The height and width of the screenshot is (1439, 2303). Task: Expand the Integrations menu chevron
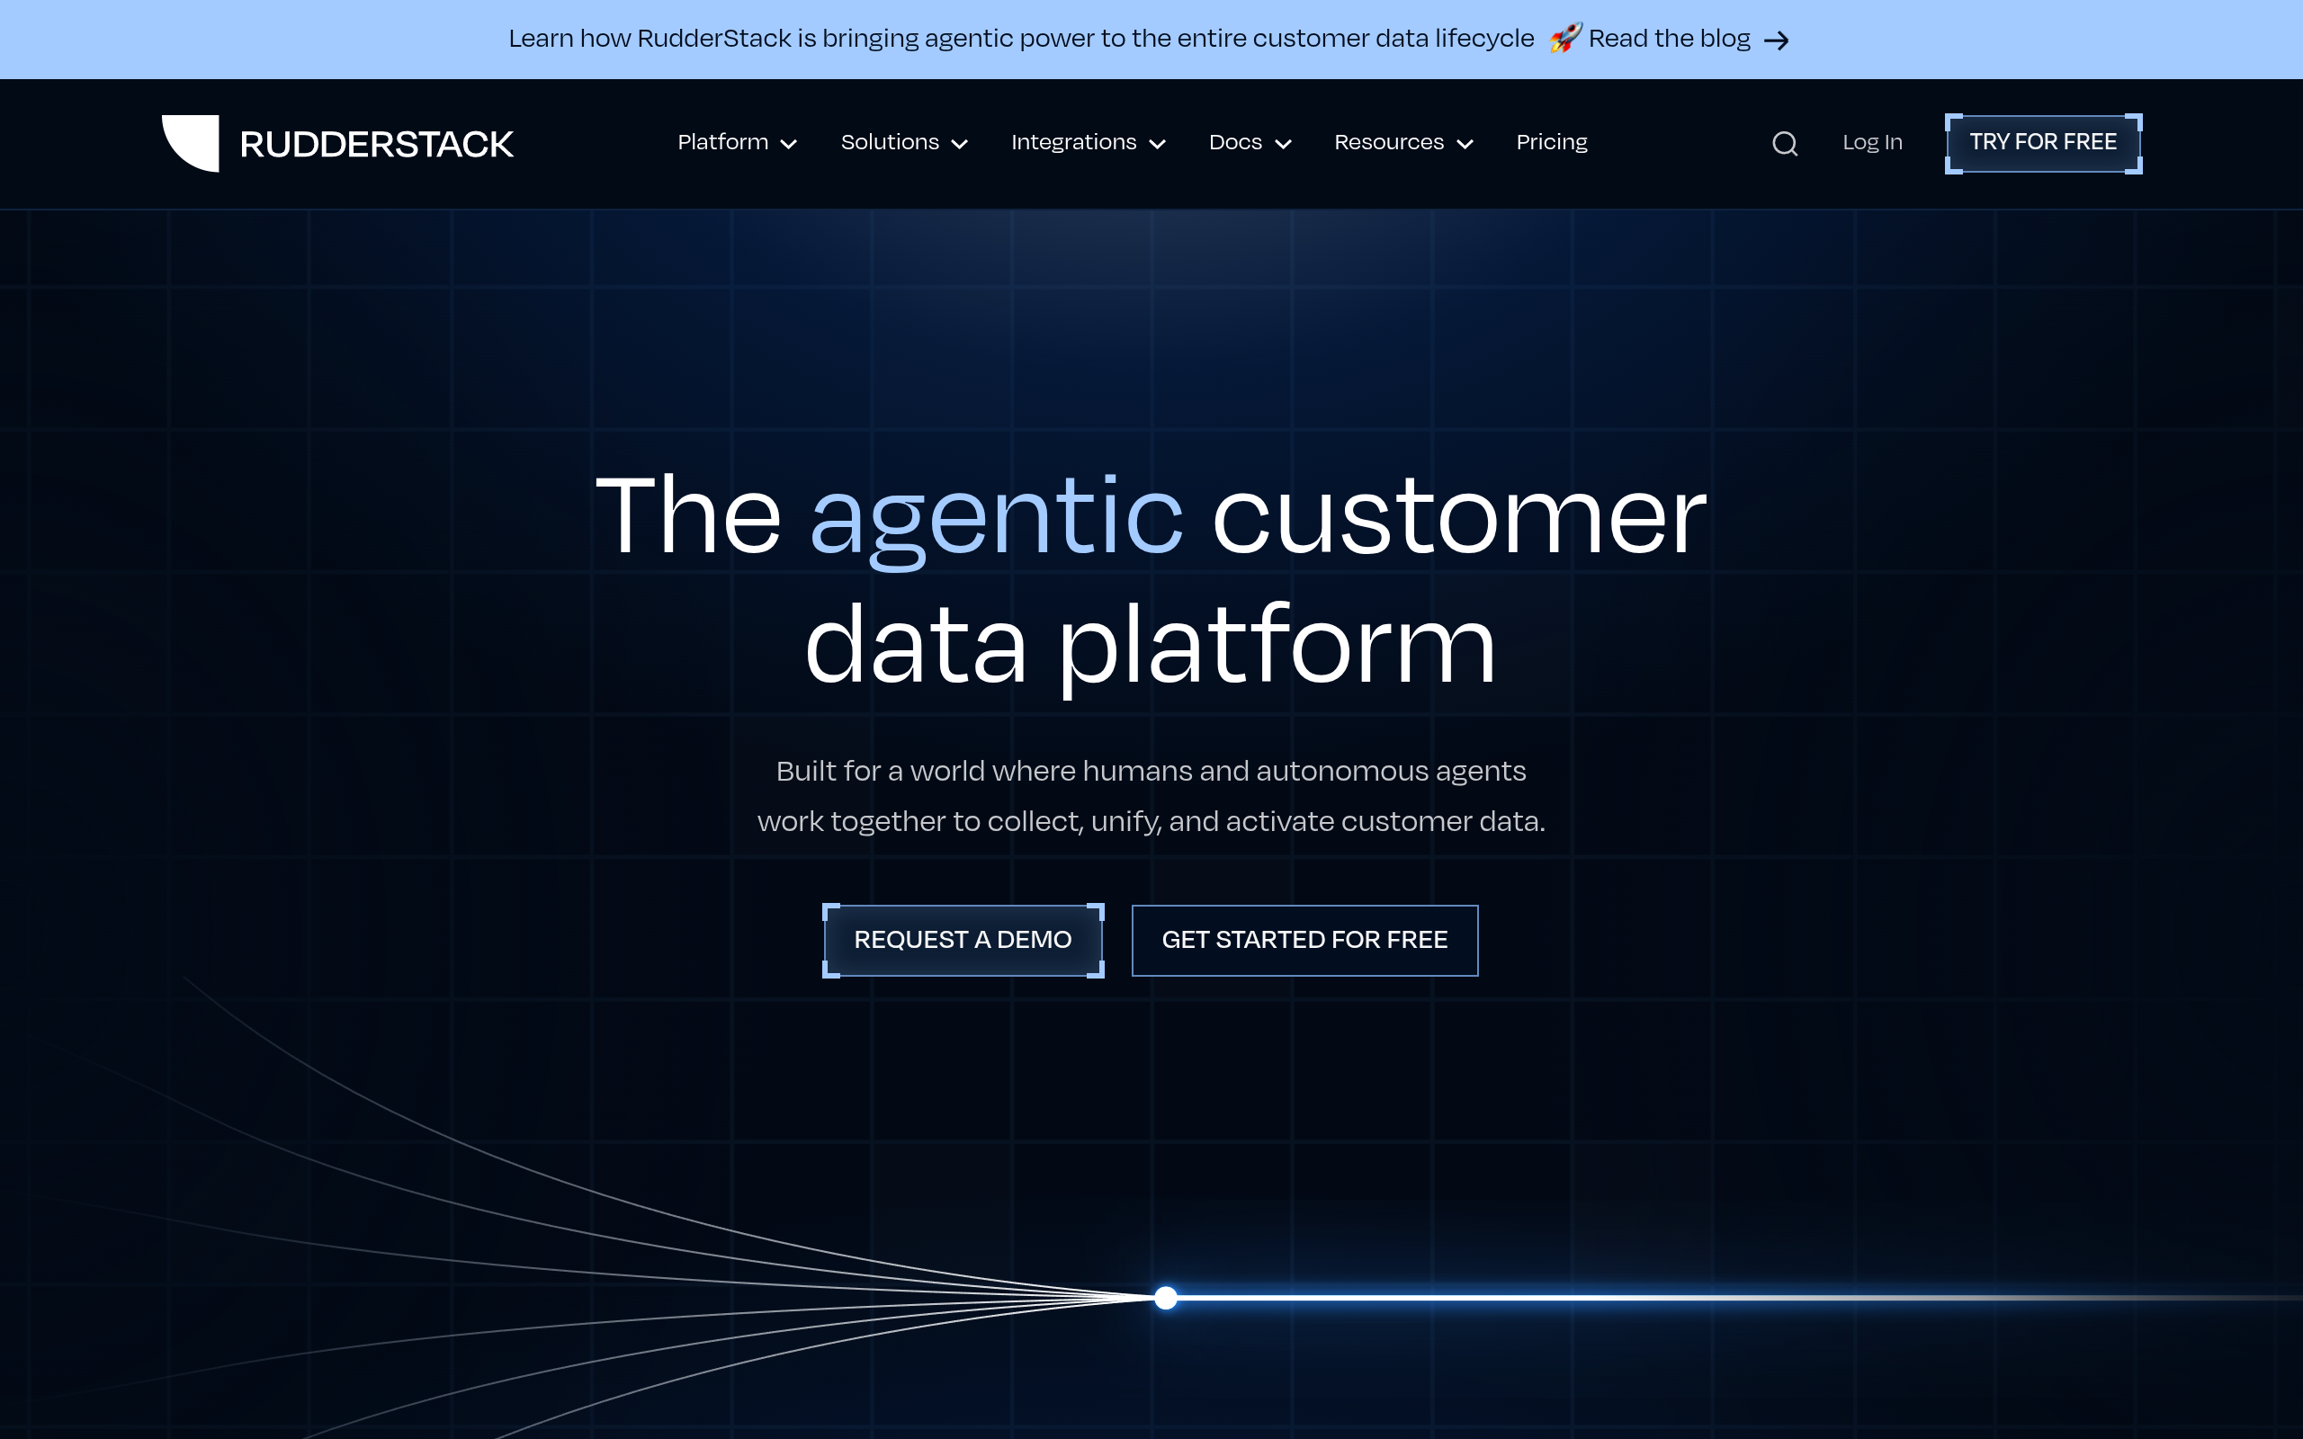pyautogui.click(x=1157, y=145)
